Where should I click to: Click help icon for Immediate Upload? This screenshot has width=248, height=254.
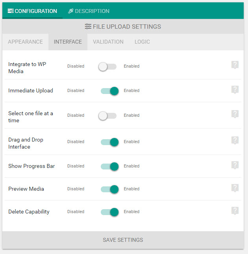point(235,90)
